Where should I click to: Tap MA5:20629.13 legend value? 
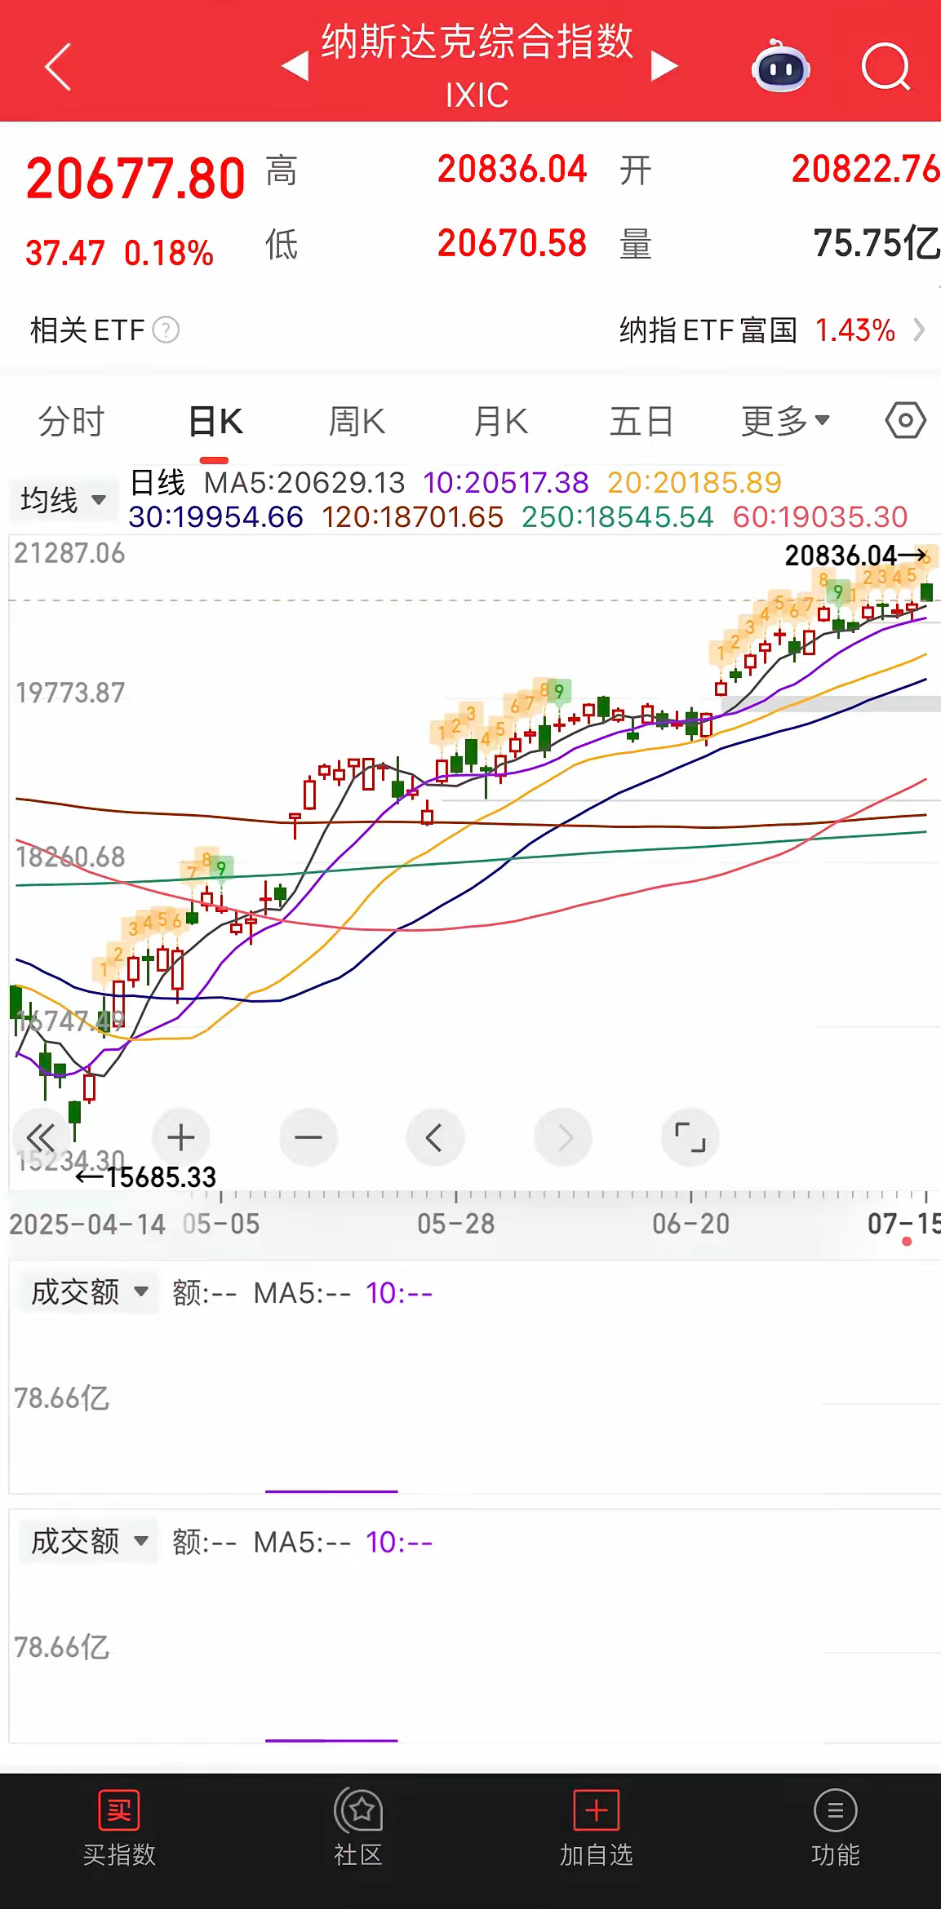tap(304, 483)
